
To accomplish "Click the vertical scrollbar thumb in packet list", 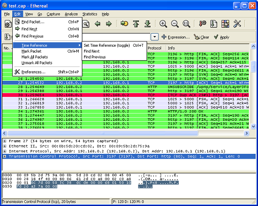I will pos(253,67).
